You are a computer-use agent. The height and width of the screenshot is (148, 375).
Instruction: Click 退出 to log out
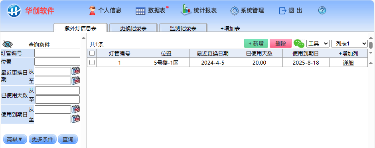[290, 10]
